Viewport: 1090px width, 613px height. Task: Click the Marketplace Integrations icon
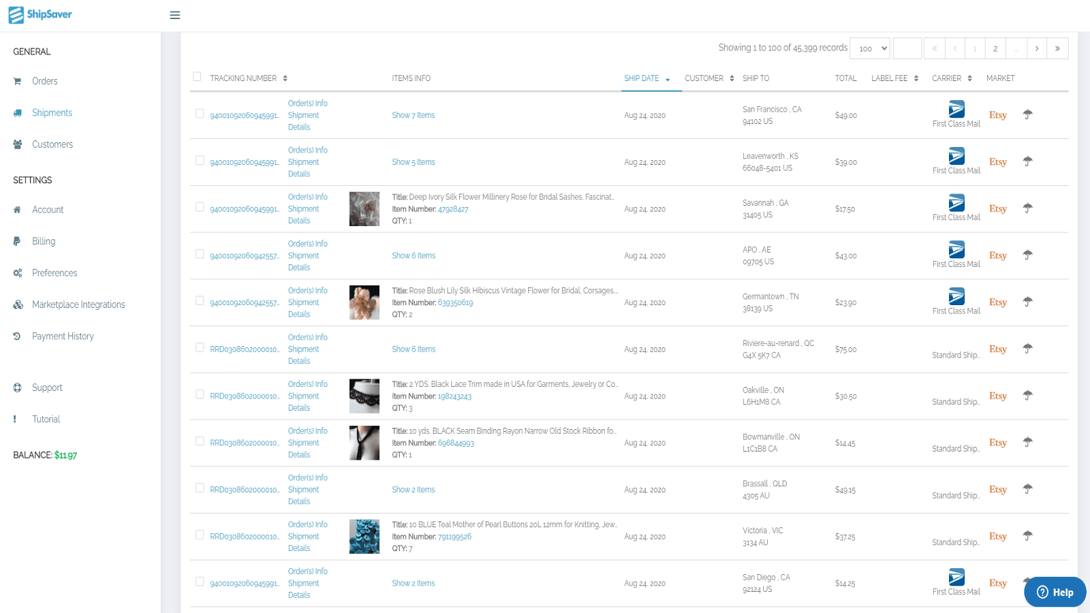[17, 304]
